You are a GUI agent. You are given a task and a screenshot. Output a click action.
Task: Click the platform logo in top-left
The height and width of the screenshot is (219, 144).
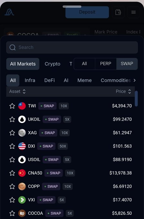tap(9, 12)
